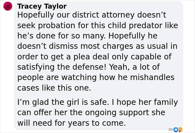The image size is (195, 133).
Task: Click the words 'her family' in the second paragraph
Action: point(158,102)
